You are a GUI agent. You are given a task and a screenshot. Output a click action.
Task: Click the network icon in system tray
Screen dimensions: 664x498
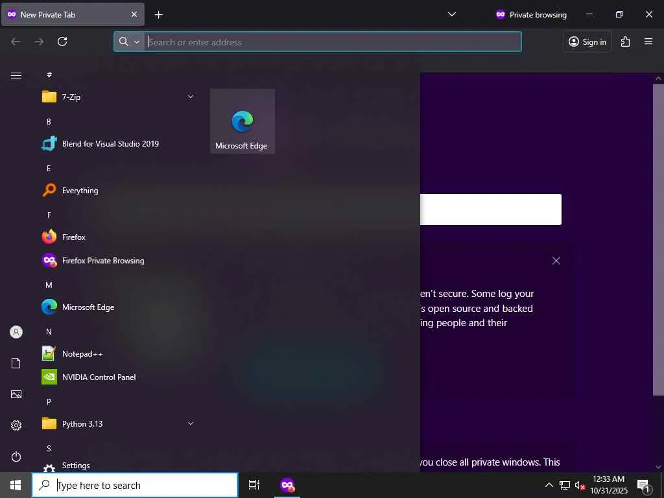tap(565, 485)
